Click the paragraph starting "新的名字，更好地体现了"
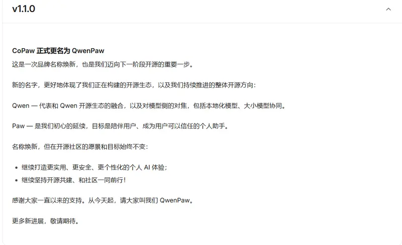Screen dimensions: 402x245 (134, 85)
